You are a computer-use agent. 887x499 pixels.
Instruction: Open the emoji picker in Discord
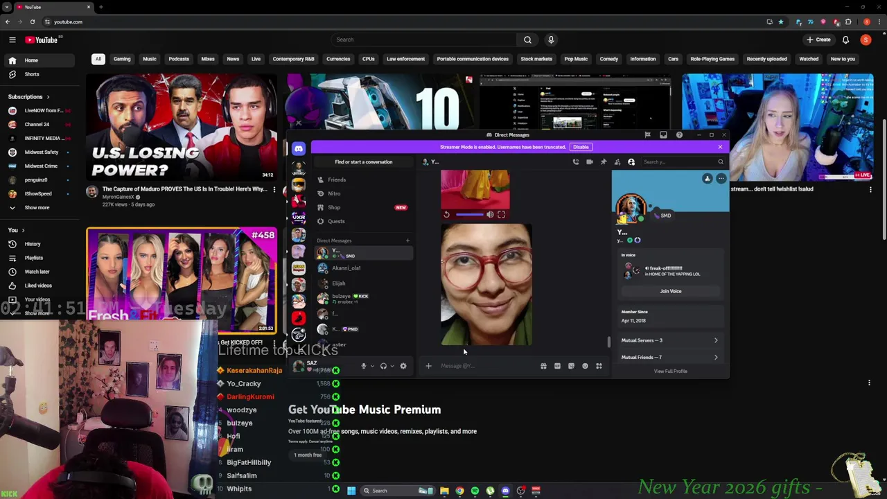585,366
